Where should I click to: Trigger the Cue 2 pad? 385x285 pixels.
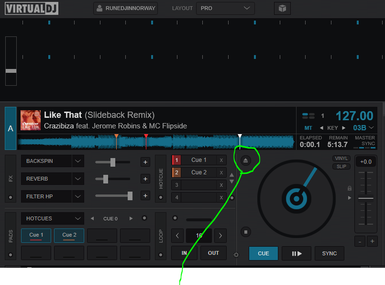pos(69,236)
